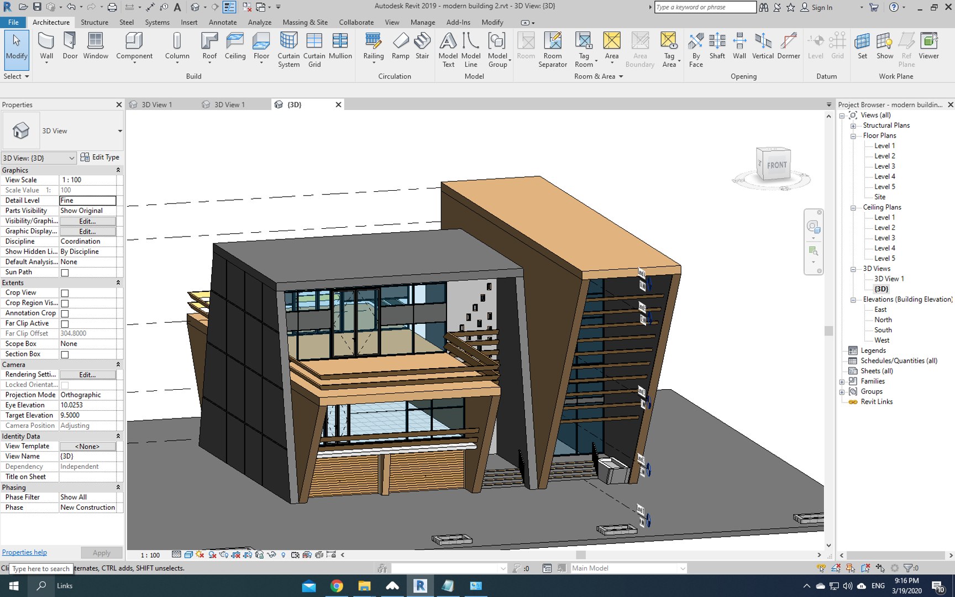Choose the Model Text tool
The height and width of the screenshot is (597, 955).
[x=448, y=50]
